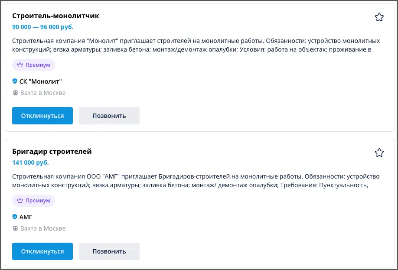Image resolution: width=398 pixels, height=270 pixels.
Task: Click Позвонить for the Бригадир строителей vacancy
Action: (x=109, y=251)
